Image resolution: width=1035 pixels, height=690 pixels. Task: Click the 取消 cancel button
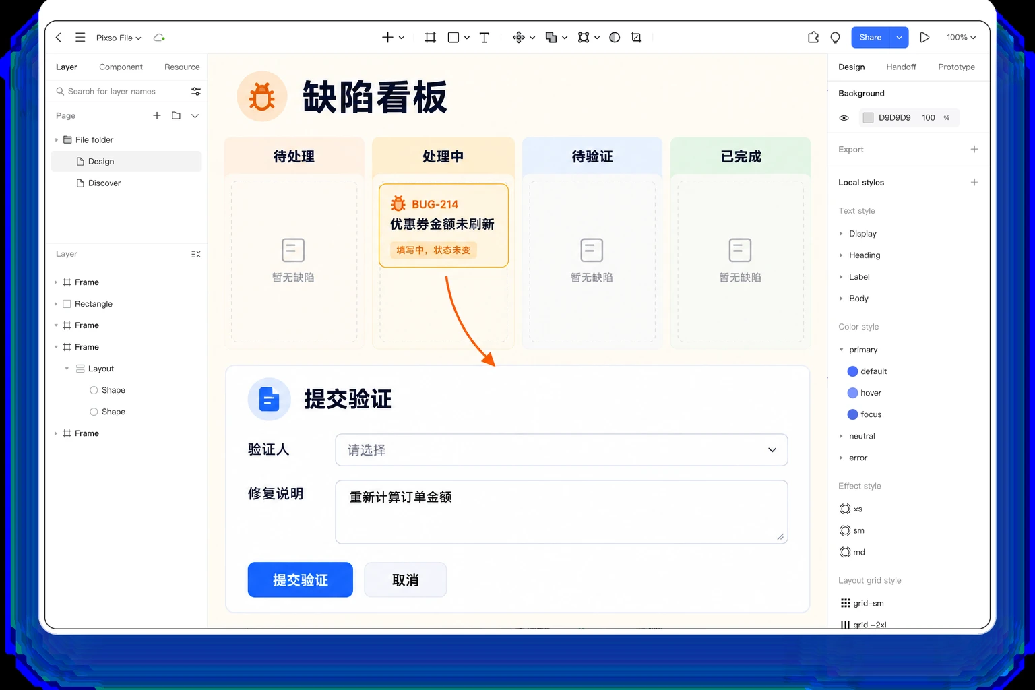coord(406,579)
